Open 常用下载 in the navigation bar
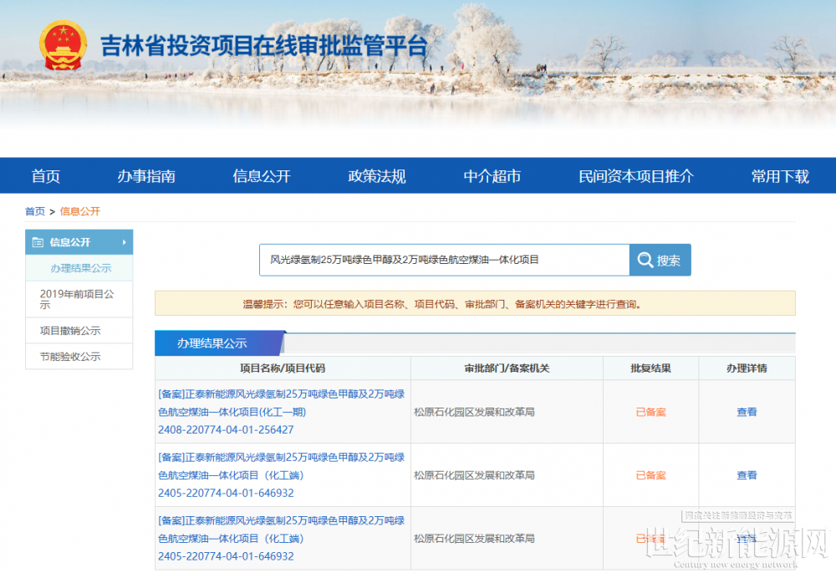Viewport: 836px width, 573px height. click(x=780, y=176)
